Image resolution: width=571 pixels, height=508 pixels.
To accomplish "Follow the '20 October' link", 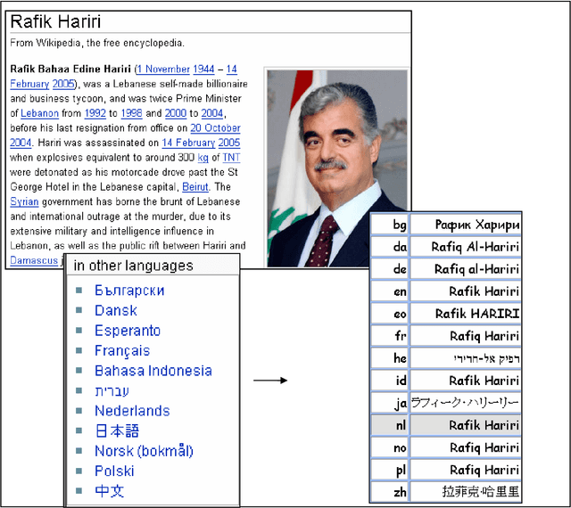I will click(x=215, y=128).
